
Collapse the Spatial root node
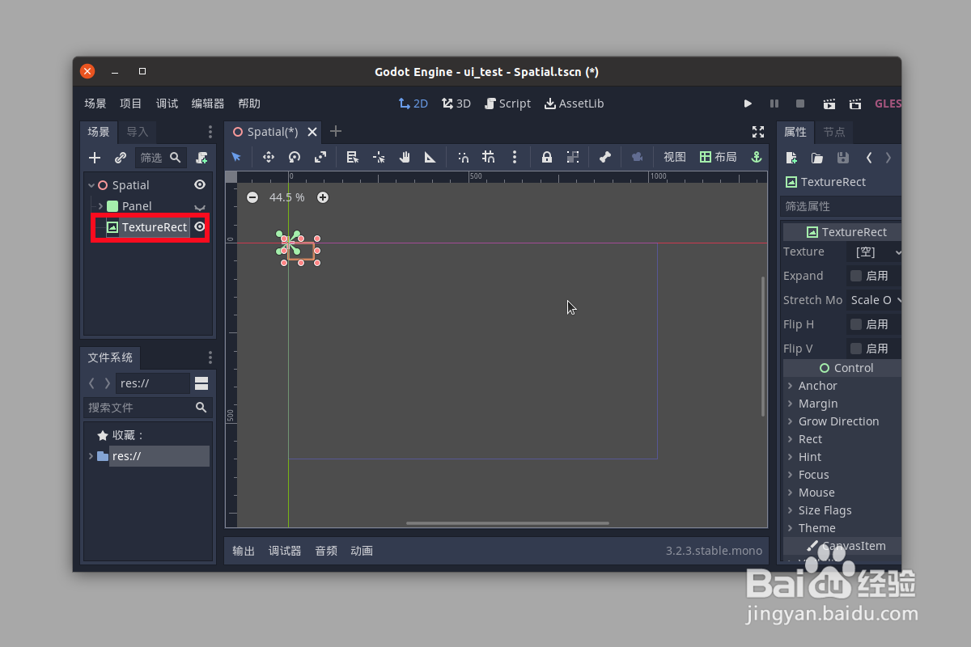coord(91,185)
